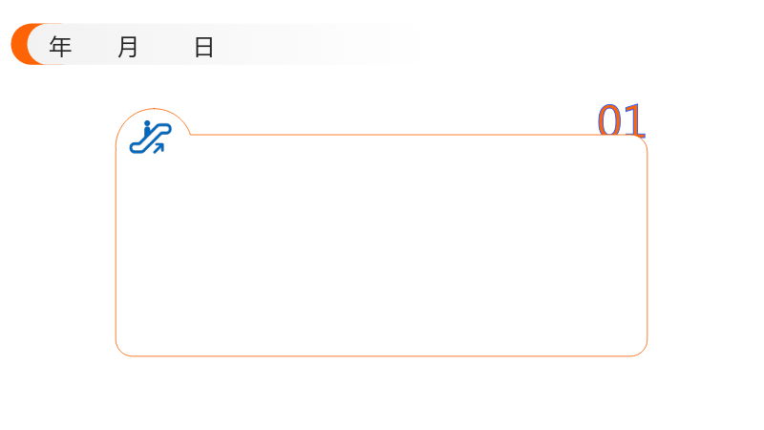Select the orange crescent shape at date bar
Image resolution: width=764 pixels, height=430 pixels.
19,44
